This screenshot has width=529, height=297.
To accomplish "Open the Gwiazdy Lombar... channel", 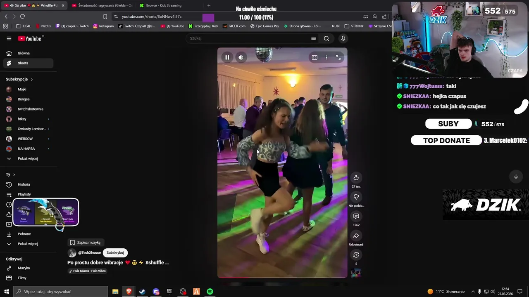I will pyautogui.click(x=28, y=129).
